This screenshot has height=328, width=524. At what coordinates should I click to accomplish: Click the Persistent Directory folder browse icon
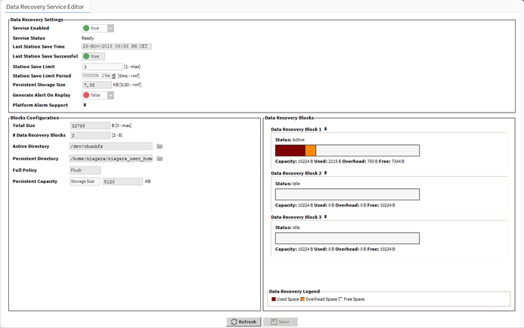(x=160, y=159)
